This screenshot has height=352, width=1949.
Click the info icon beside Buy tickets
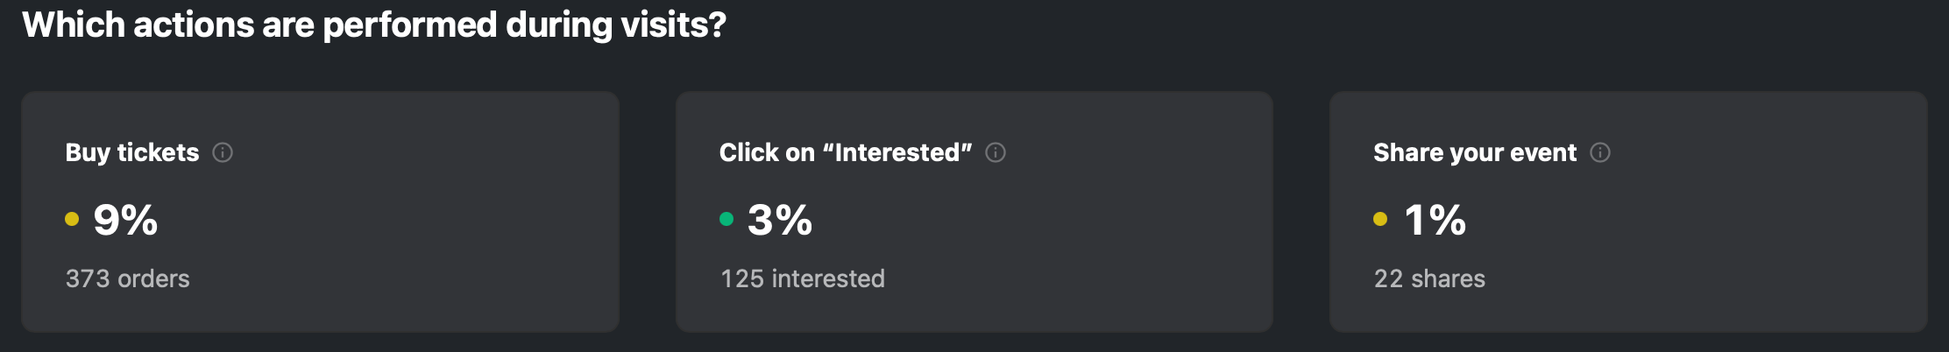tap(223, 152)
